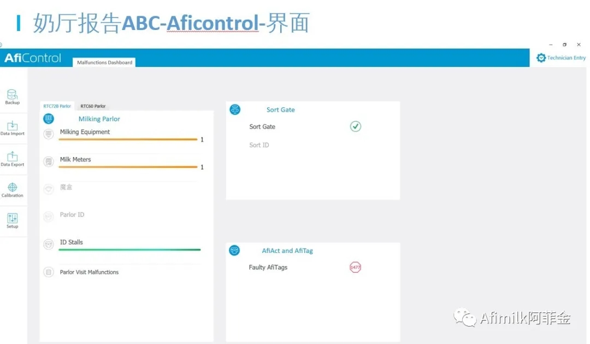590x344 pixels.
Task: Open the Calibration sidebar icon
Action: pos(12,187)
